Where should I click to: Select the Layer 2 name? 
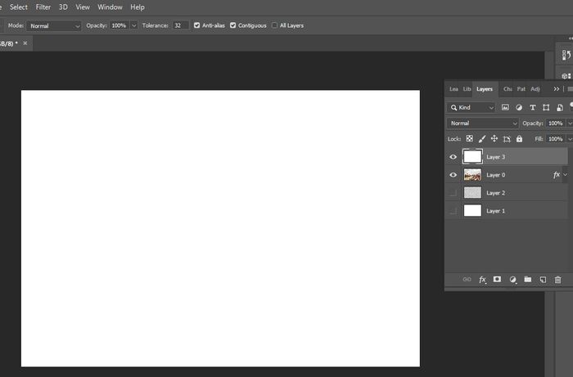pos(495,193)
